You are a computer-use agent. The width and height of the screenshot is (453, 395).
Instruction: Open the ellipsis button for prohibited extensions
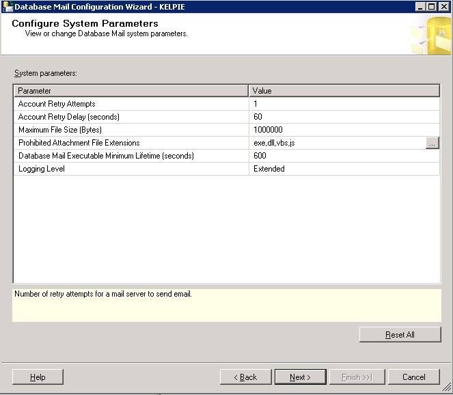point(433,143)
